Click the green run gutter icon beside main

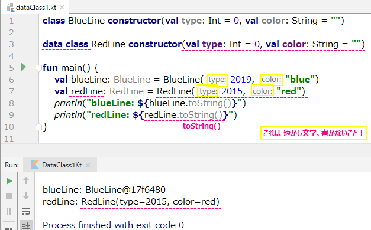coord(24,67)
